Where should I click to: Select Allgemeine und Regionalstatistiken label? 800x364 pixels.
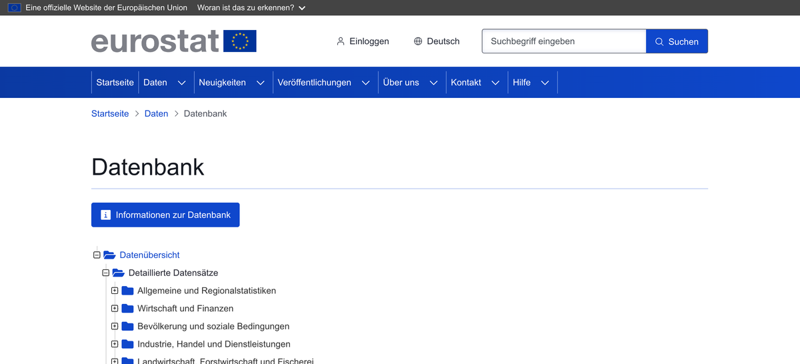click(x=207, y=291)
